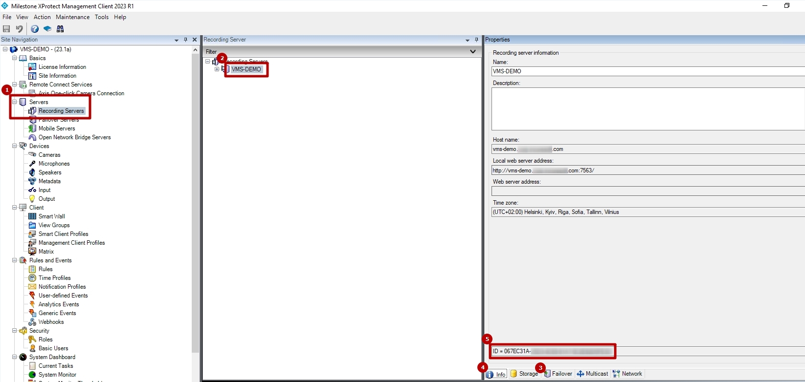The image size is (805, 382).
Task: Click the Webhooks icon
Action: point(32,322)
